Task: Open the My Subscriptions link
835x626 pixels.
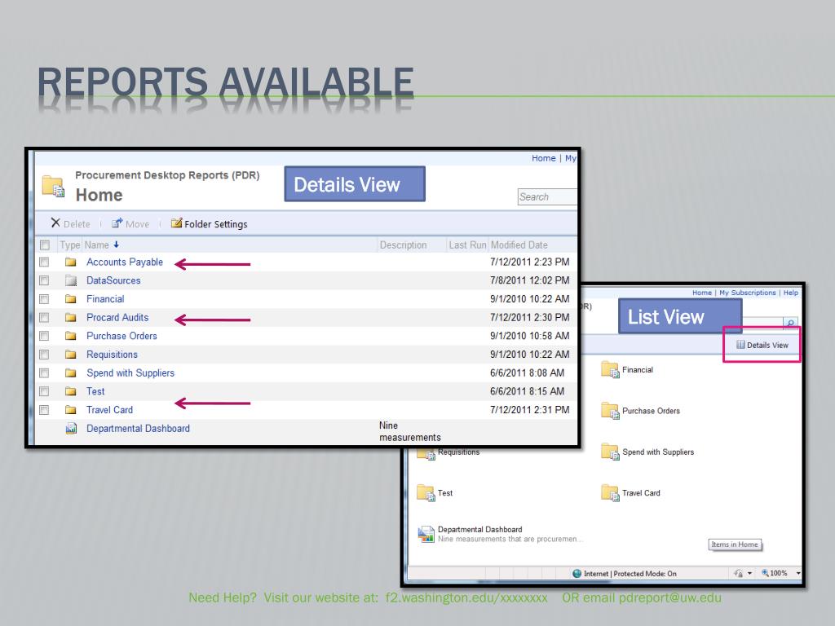Action: (x=747, y=293)
